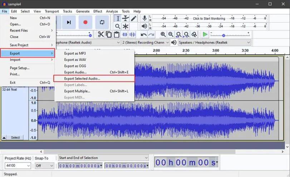Click the selection end time field
Viewport: 290px width, 177px height.
tap(127, 166)
